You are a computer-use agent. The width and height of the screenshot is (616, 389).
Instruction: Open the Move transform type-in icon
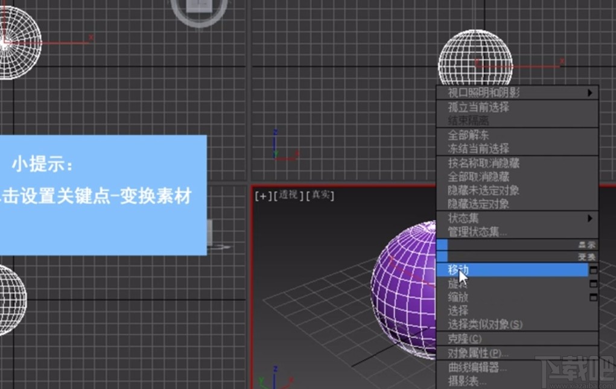[592, 270]
